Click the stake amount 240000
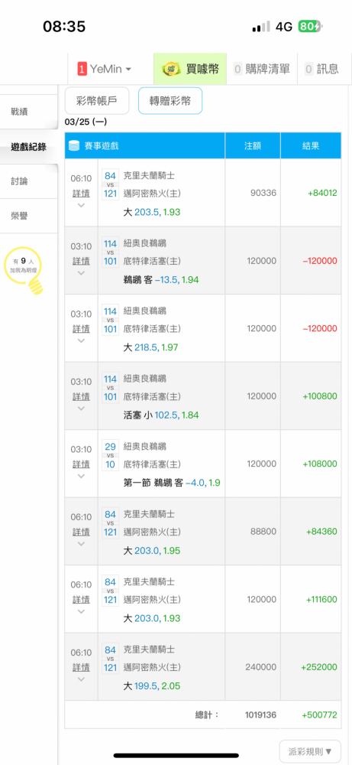352x765 pixels. [261, 668]
